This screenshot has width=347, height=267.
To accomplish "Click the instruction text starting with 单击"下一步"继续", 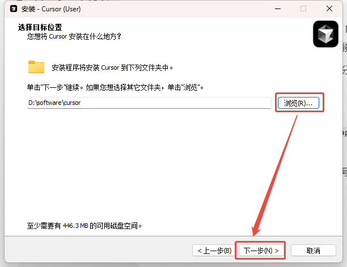I will tap(115, 87).
